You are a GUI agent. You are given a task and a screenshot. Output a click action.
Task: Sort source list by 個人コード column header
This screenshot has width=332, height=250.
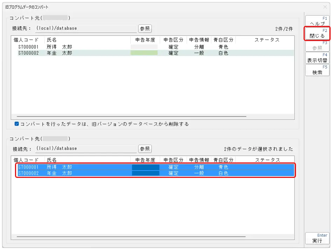tap(26, 40)
